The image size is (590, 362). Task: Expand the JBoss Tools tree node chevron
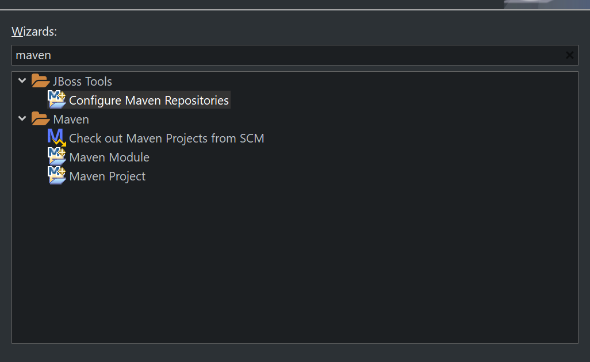pos(22,80)
